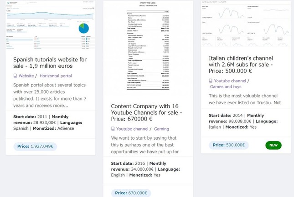Click the green NEW badge
294x197 pixels.
point(273,145)
